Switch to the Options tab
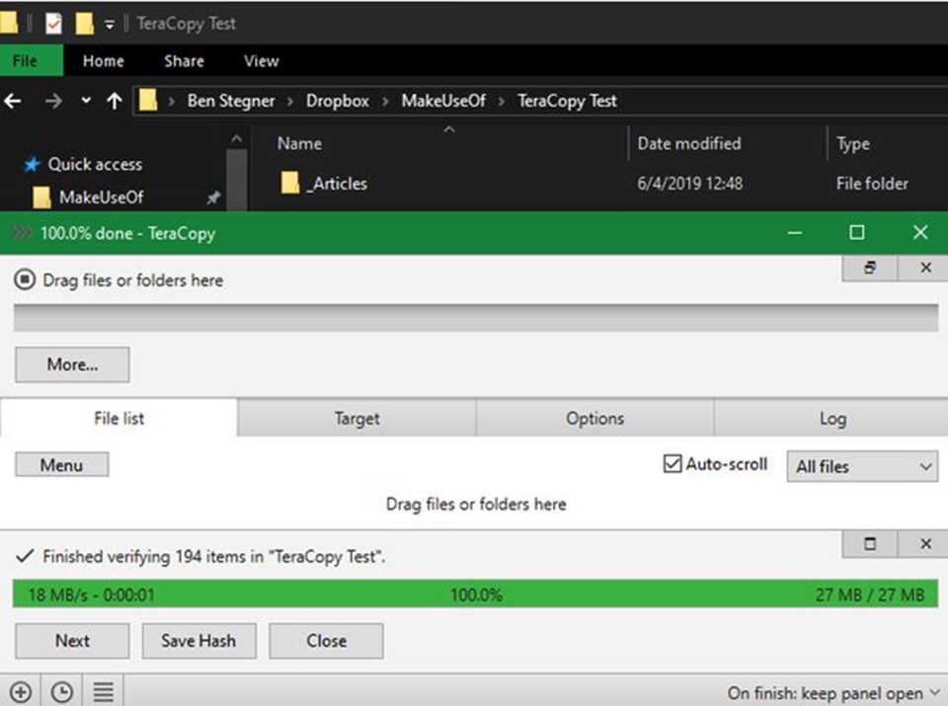The width and height of the screenshot is (948, 706). (x=594, y=419)
